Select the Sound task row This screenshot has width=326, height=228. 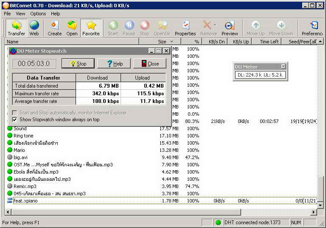pyautogui.click(x=161, y=128)
